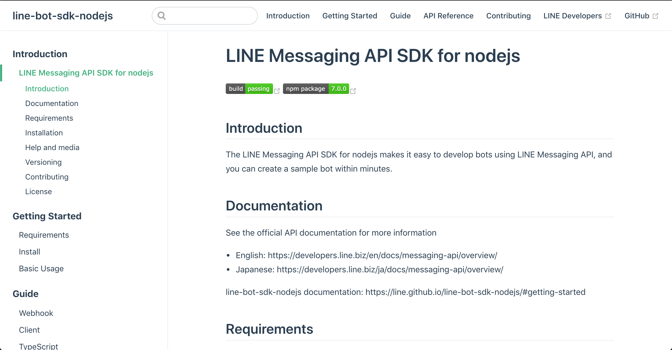Viewport: 672px width, 350px height.
Task: Jump to Installation in the sidebar
Action: pyautogui.click(x=44, y=133)
